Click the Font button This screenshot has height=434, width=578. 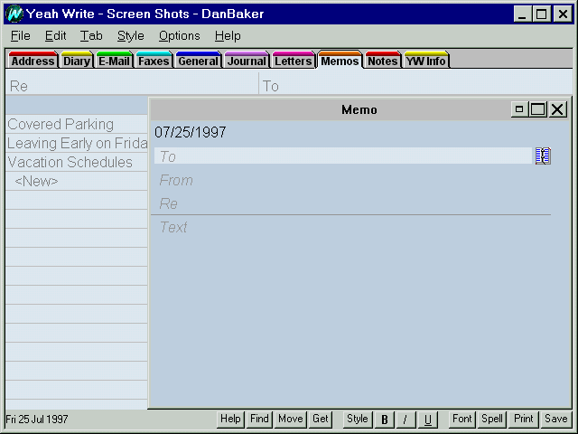(x=461, y=420)
